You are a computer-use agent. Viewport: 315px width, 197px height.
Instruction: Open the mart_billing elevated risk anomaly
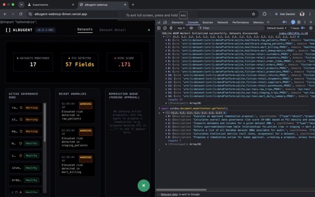[77, 165]
